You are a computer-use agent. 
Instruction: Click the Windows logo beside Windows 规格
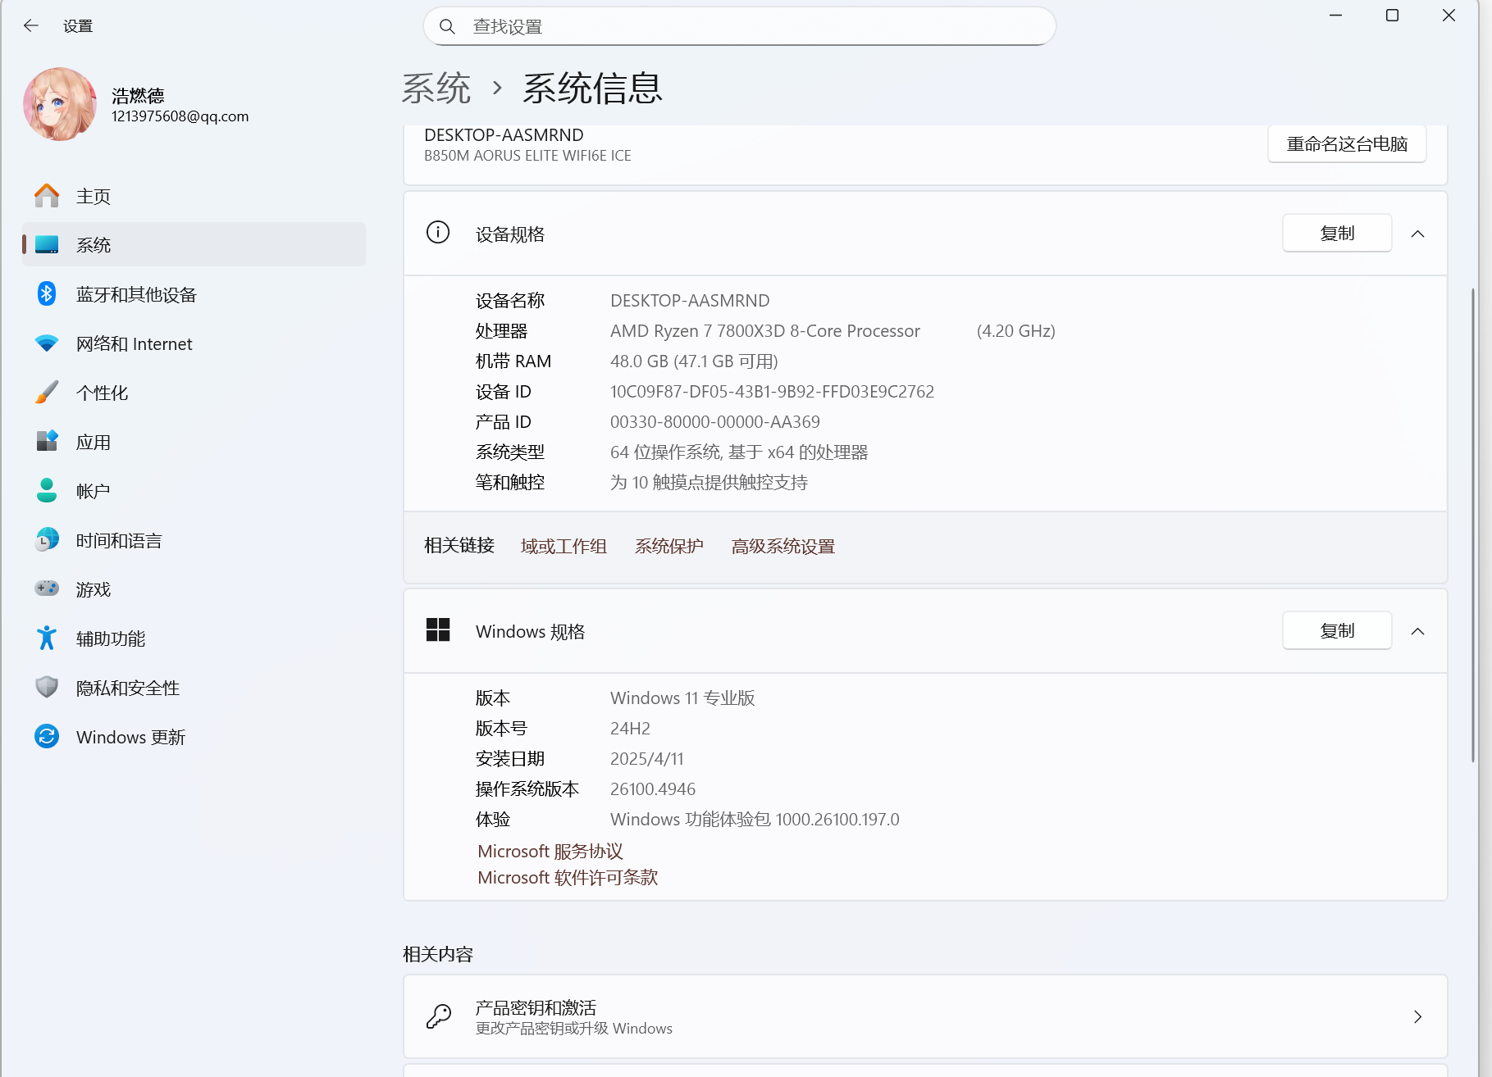click(438, 629)
